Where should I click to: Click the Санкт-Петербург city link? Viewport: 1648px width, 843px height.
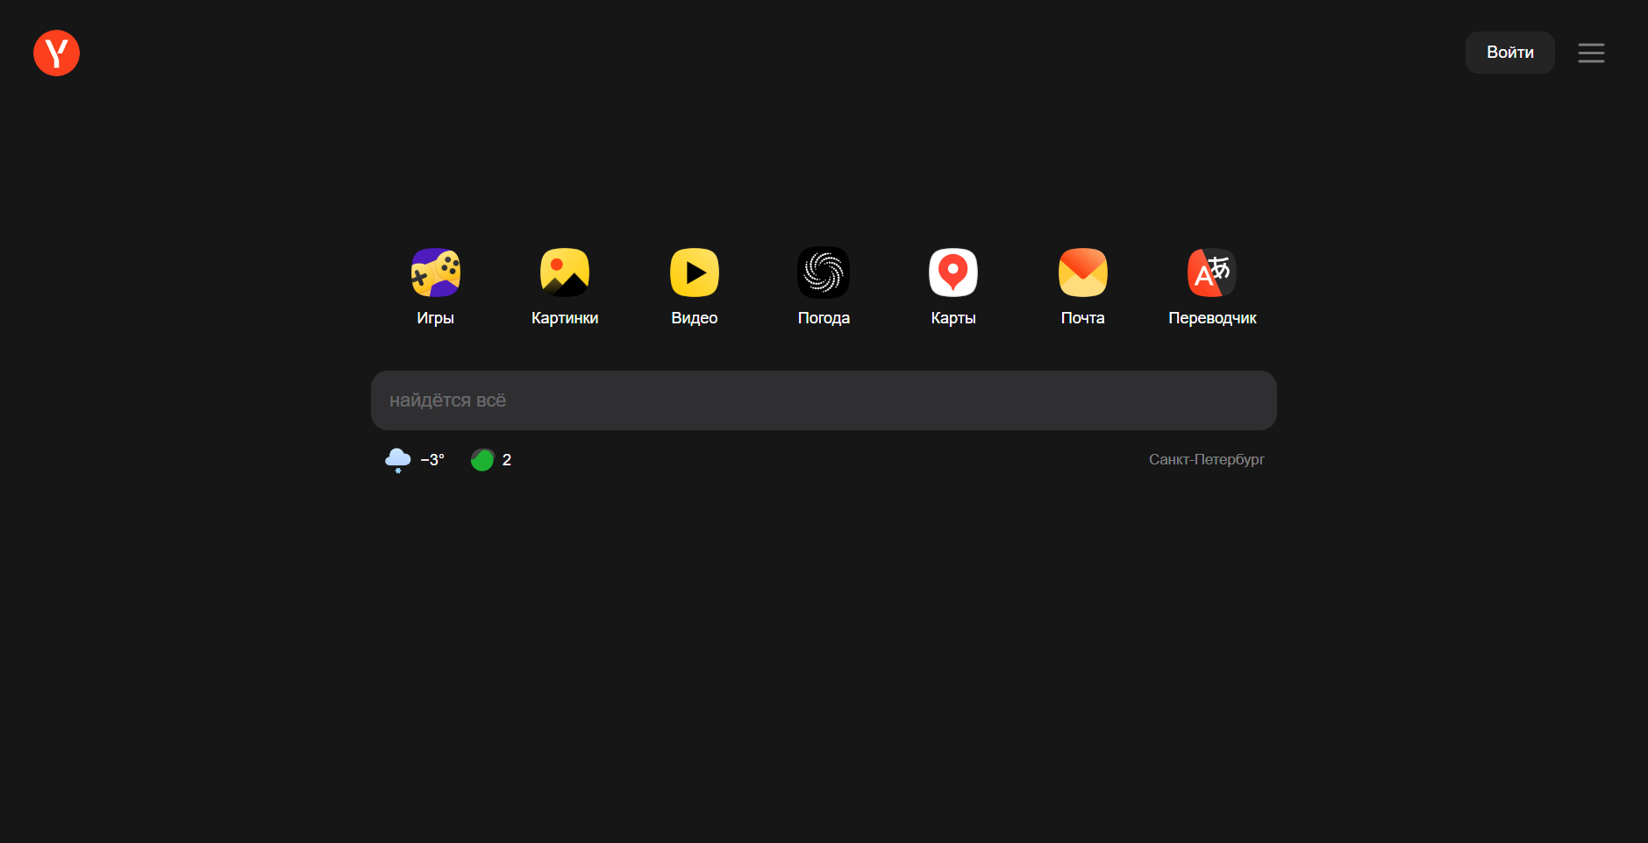(x=1206, y=459)
